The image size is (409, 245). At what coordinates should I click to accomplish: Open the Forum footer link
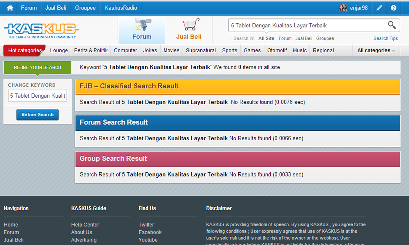coord(11,232)
